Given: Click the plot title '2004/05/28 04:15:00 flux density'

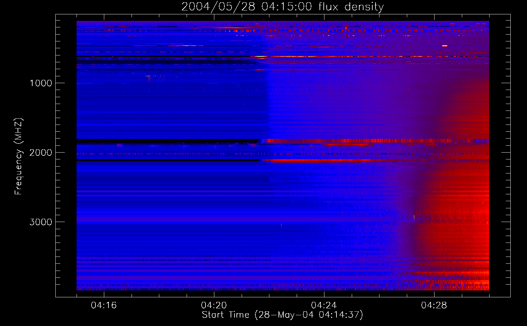Looking at the screenshot, I should pyautogui.click(x=282, y=7).
